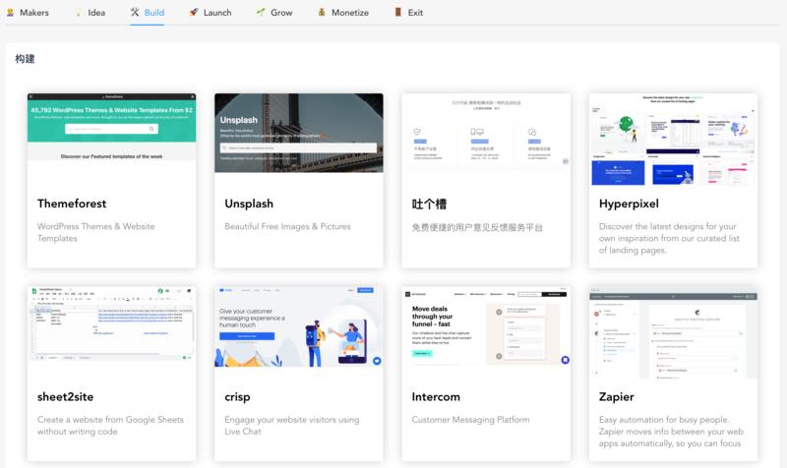The image size is (787, 468).
Task: Open the Hyperpixel screenshot thumbnail
Action: [673, 140]
